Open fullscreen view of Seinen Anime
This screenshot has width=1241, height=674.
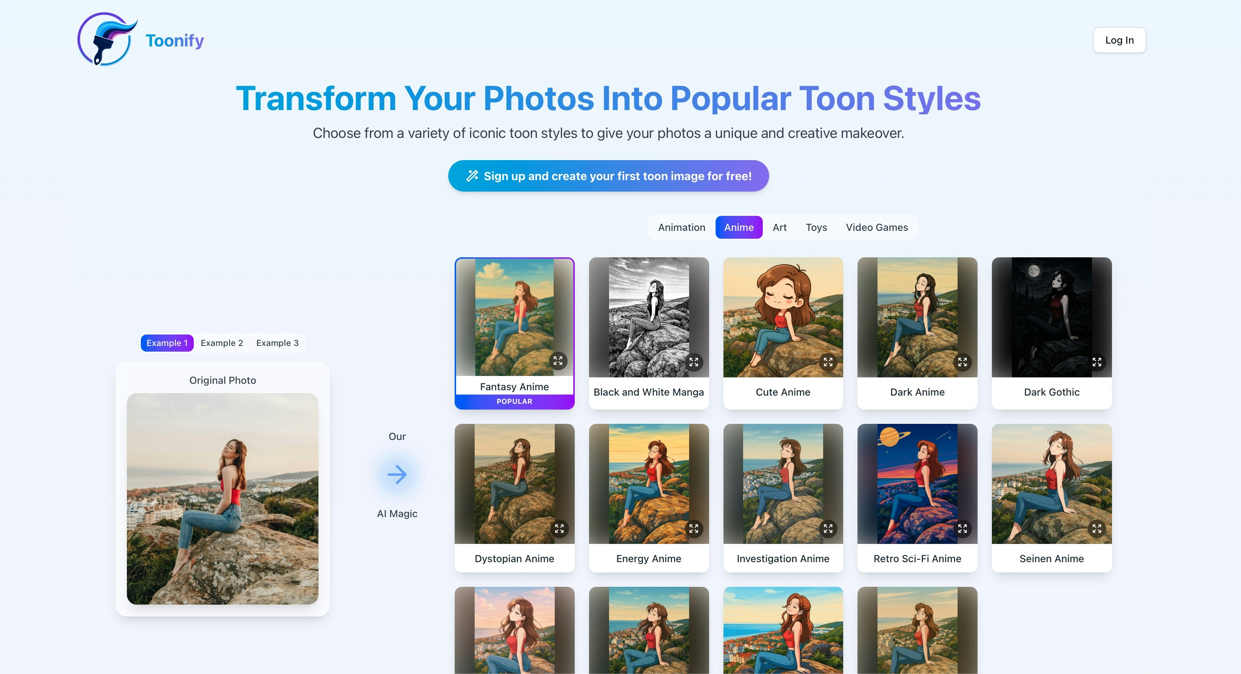[x=1097, y=529]
